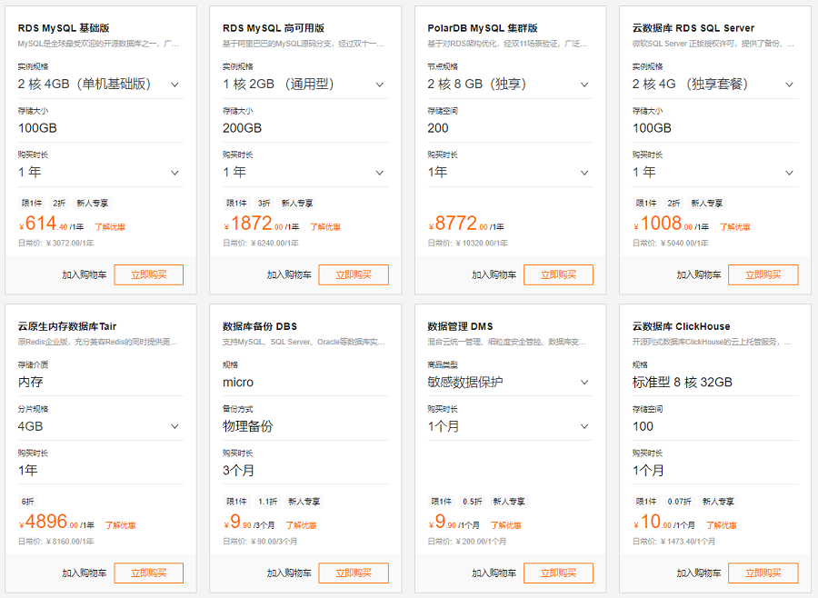818x598 pixels.
Task: Add 云原生内存数据库 Tair to the cart
Action: [x=84, y=573]
